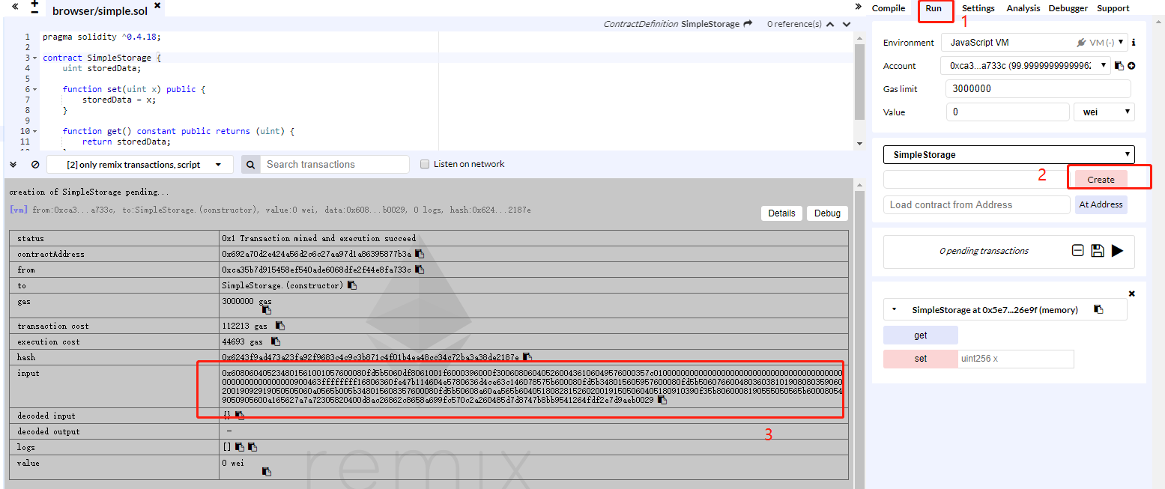Switch to the Compile tab

point(889,8)
